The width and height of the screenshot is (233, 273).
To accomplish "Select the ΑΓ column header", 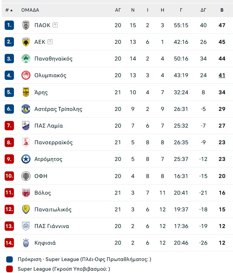I will [118, 10].
